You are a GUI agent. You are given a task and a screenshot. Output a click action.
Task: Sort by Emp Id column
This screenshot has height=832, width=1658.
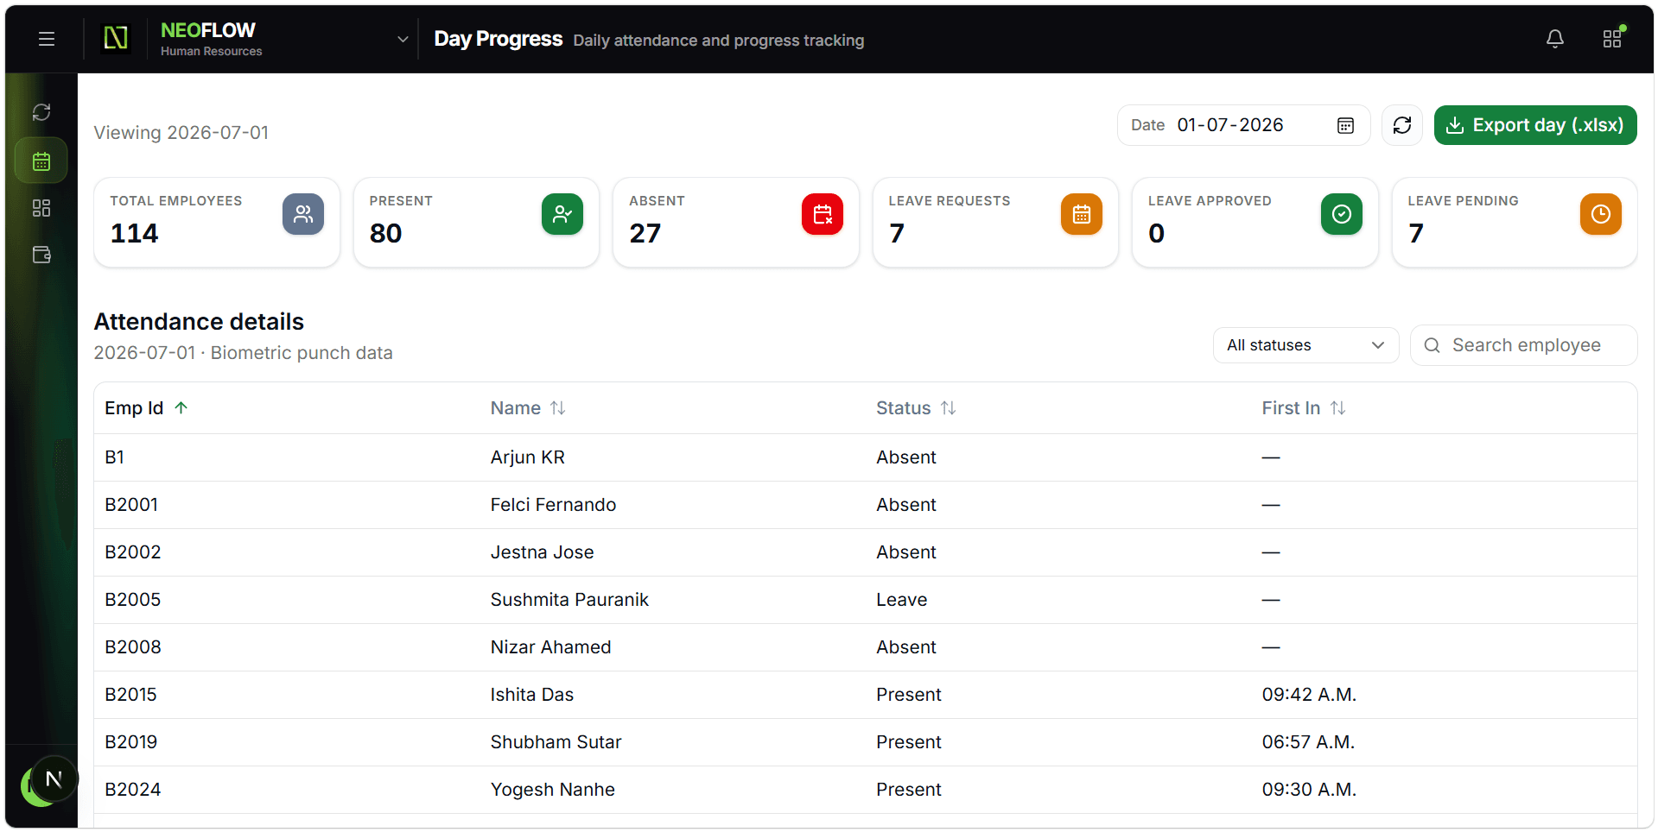146,408
